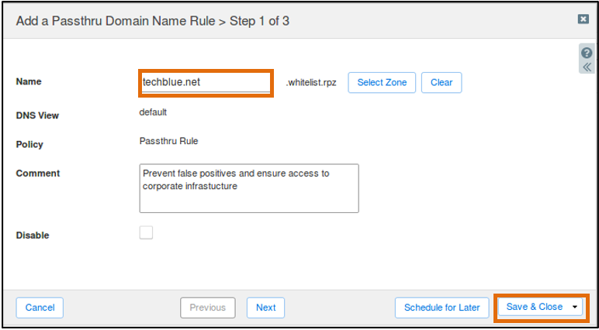Click the Passthru Rule policy value
The image size is (599, 330).
click(x=169, y=141)
